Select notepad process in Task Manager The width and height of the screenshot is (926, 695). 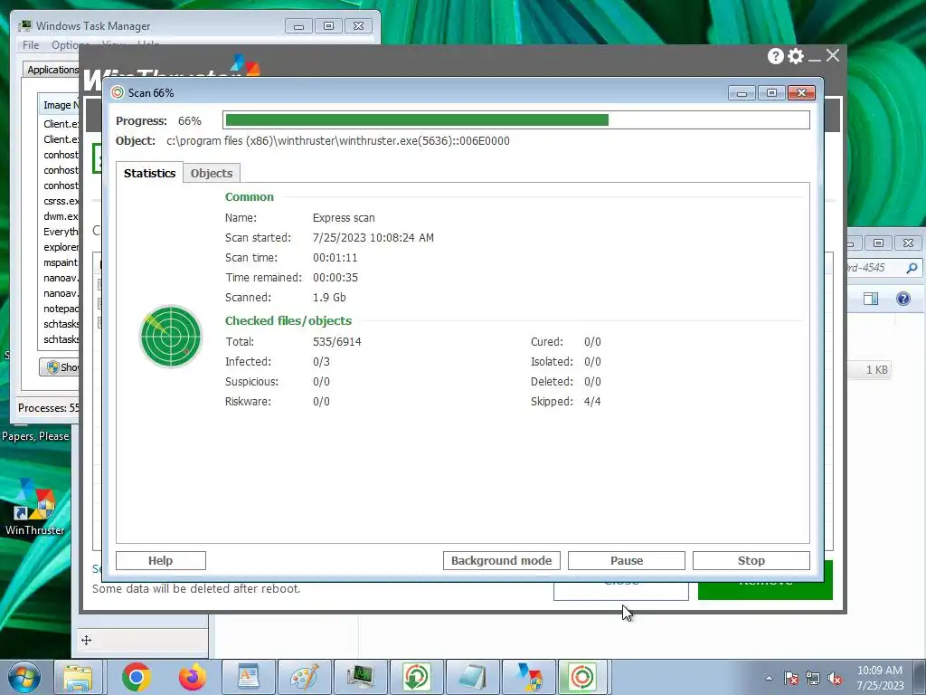tap(61, 309)
